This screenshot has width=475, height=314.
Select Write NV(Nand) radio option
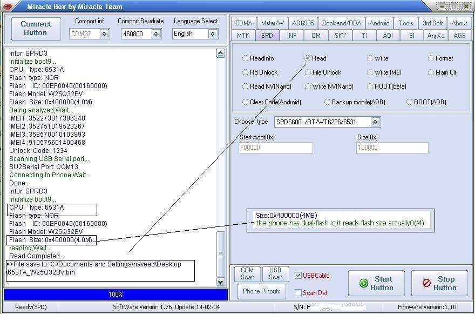click(x=308, y=86)
